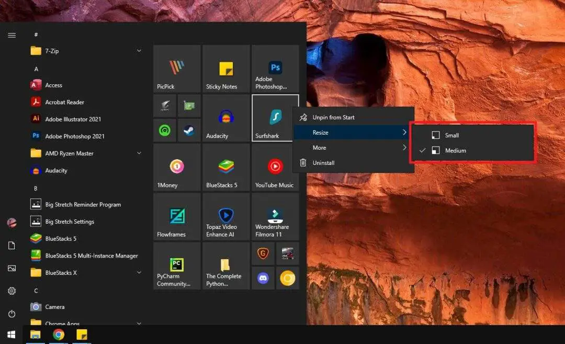Collapse the AMD Ryzen Master group
This screenshot has height=344, width=565.
click(139, 153)
